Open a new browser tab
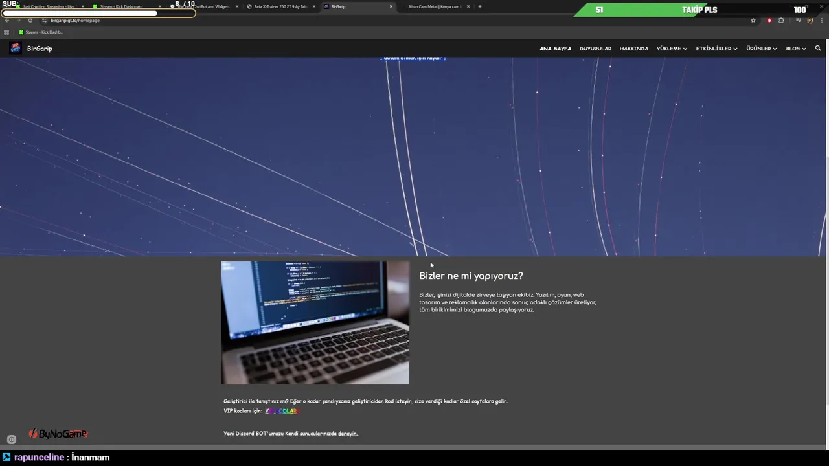Viewport: 829px width, 466px height. click(x=479, y=6)
